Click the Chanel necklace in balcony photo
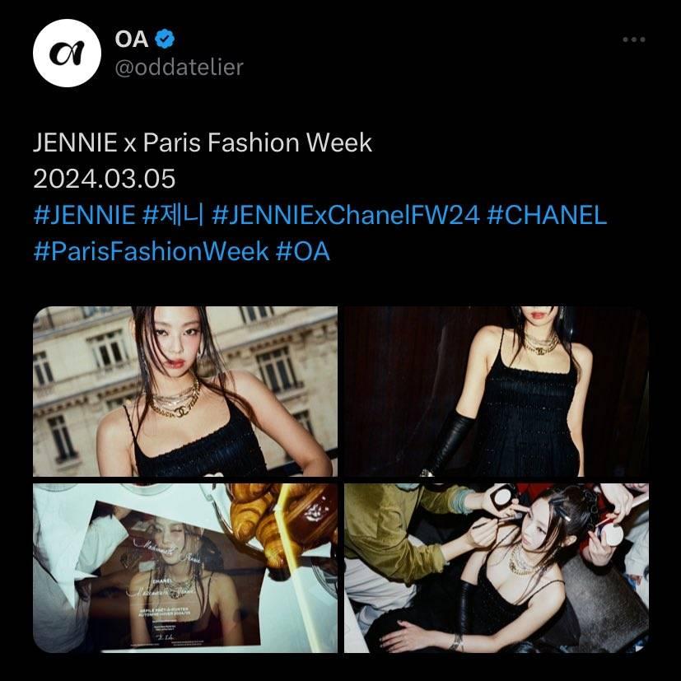This screenshot has height=681, width=681. click(177, 400)
